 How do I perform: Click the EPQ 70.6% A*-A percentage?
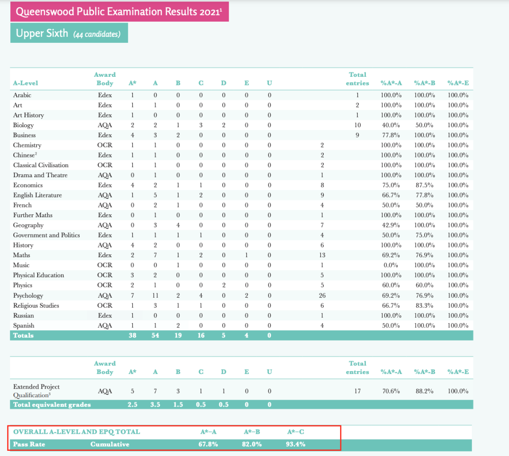[x=391, y=391]
